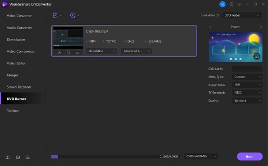Expand the Load DVD dropdown arrow

pyautogui.click(x=78, y=16)
